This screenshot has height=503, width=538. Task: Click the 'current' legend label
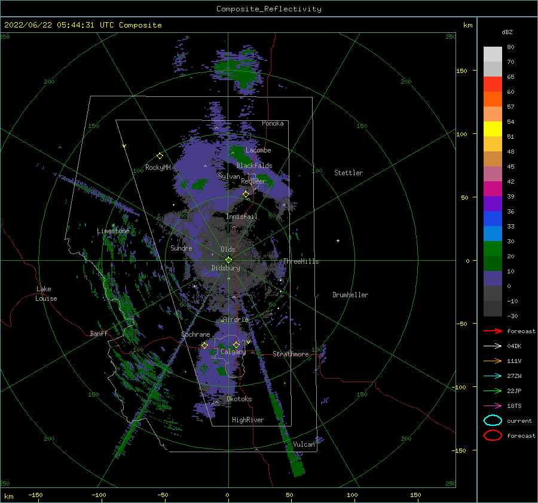(x=519, y=421)
